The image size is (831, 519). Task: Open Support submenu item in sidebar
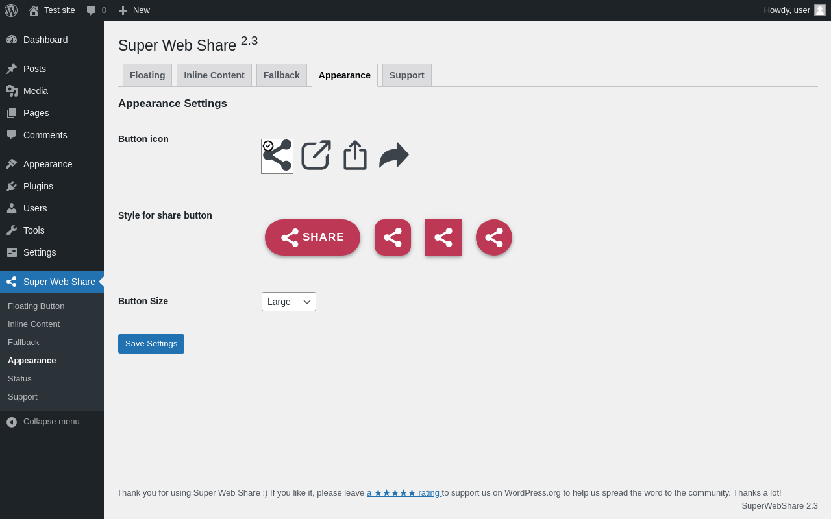[52, 397]
